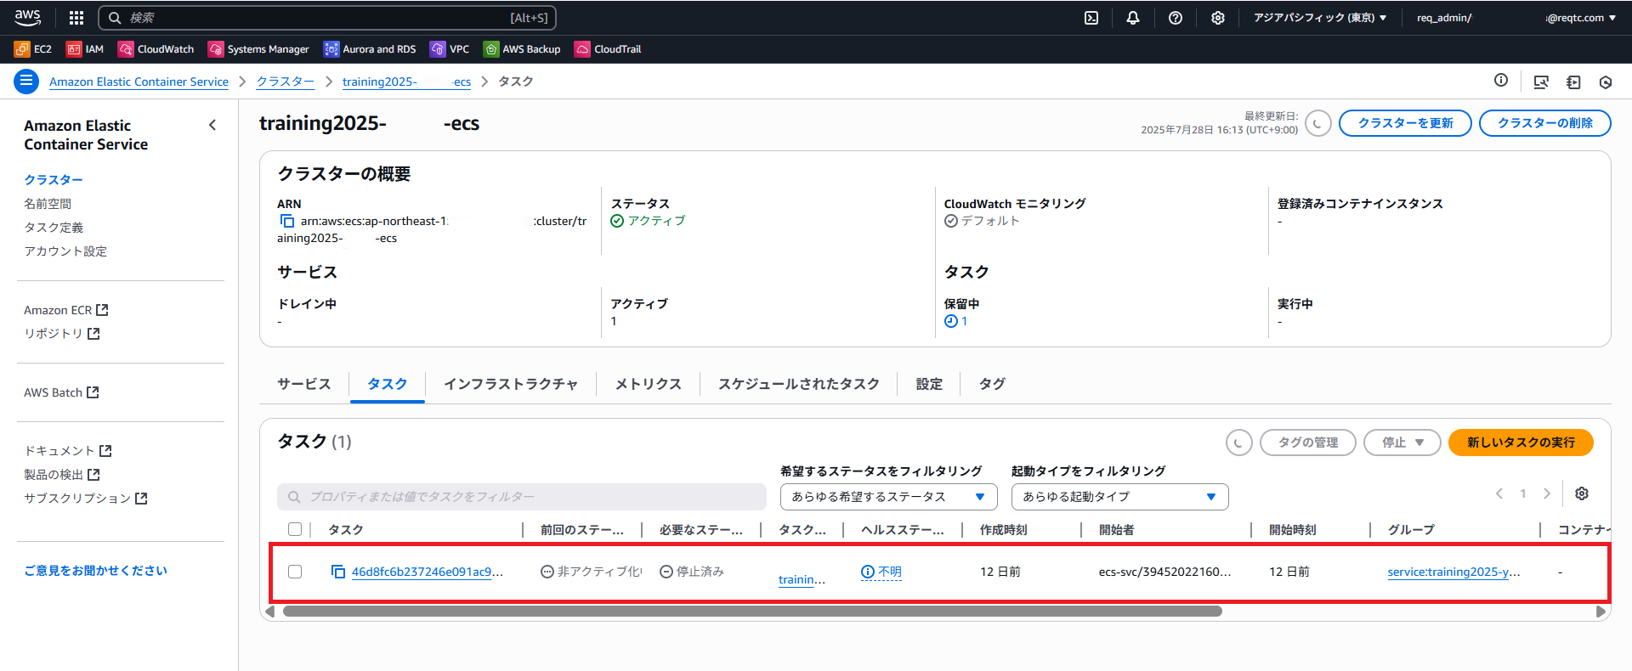The image size is (1632, 671).
Task: Click クラスターを更新 button
Action: pos(1405,123)
